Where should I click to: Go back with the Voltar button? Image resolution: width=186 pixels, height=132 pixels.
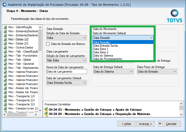(126, 124)
